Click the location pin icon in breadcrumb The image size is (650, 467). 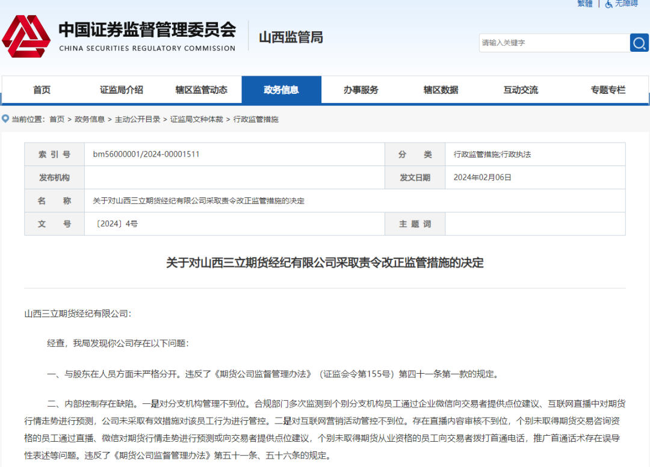[x=5, y=119]
